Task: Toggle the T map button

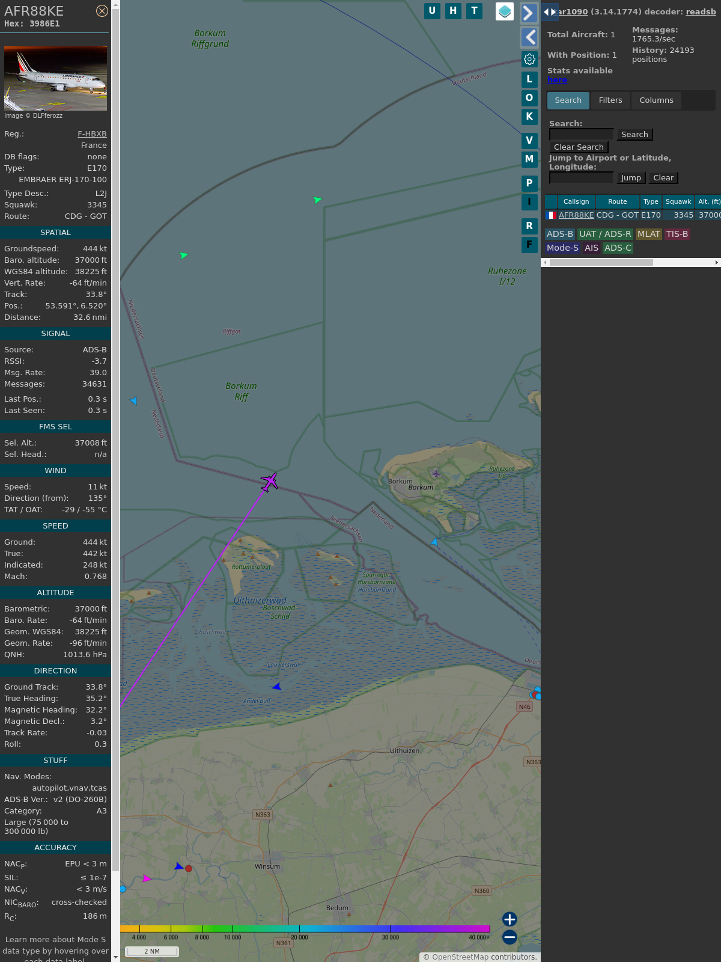Action: tap(475, 11)
